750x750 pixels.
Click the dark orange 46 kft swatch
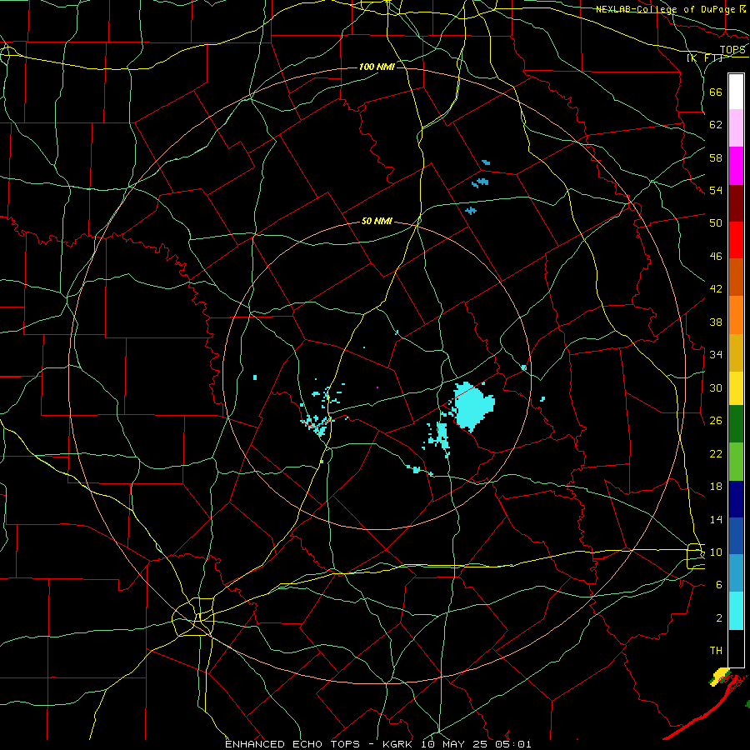tap(736, 277)
